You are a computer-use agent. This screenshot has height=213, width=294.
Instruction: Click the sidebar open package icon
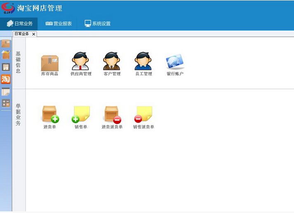(6, 55)
